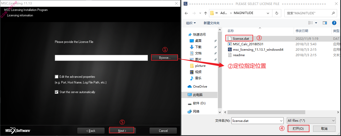The image size is (341, 136).
Task: Click the 音乐 music note icon
Action: (192, 78)
